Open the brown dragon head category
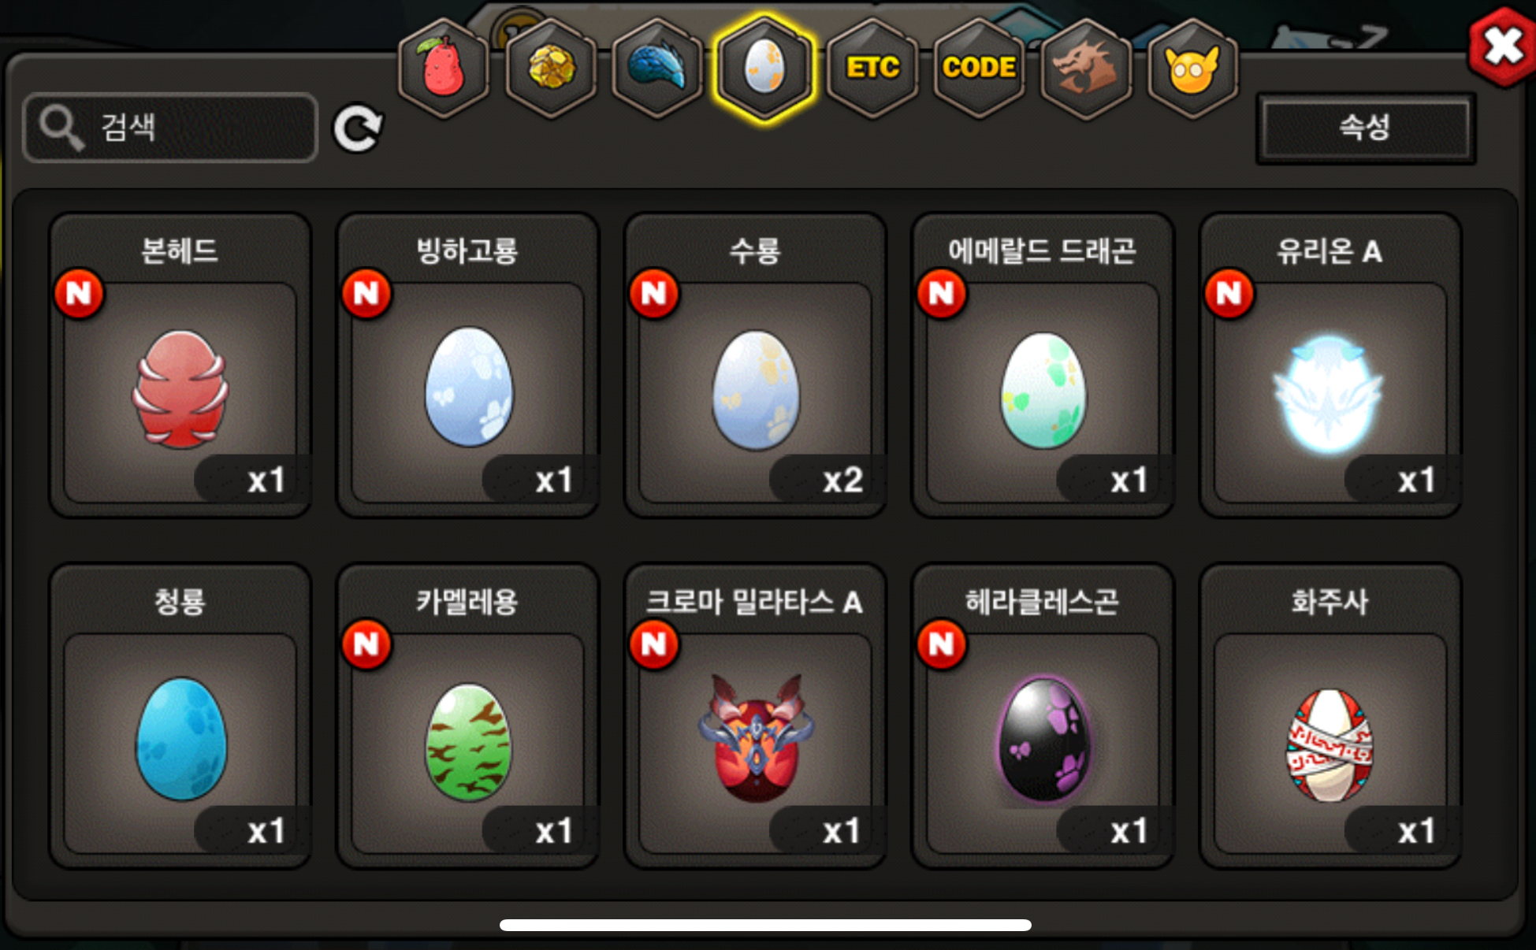Viewport: 1536px width, 950px height. pyautogui.click(x=1086, y=69)
